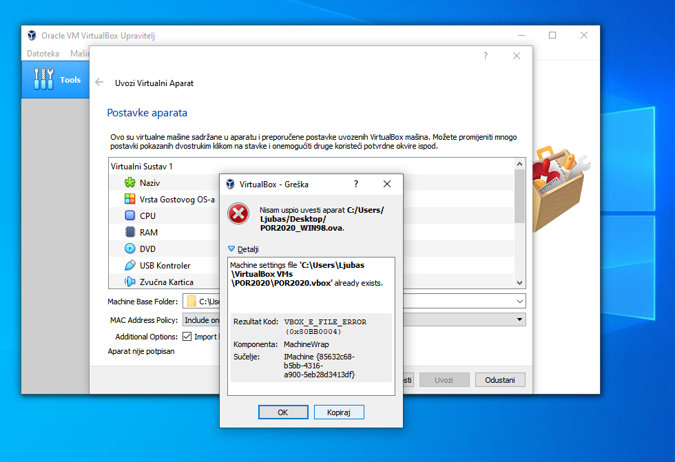The image size is (675, 462).
Task: Click the Postavke aparata heading
Action: 147,113
